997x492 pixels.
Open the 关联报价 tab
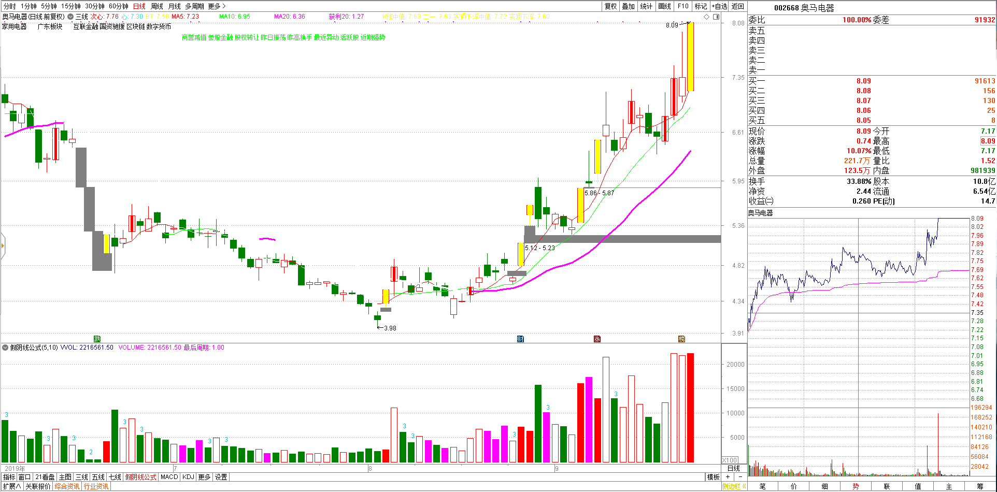click(x=38, y=486)
